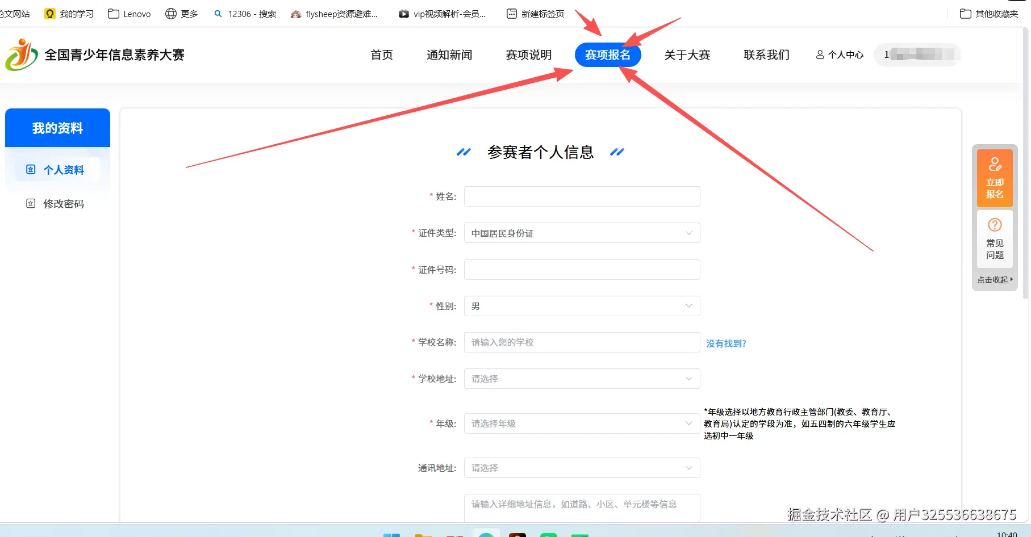The width and height of the screenshot is (1031, 537).
Task: Open the 关于大赛 navigation item
Action: 687,55
